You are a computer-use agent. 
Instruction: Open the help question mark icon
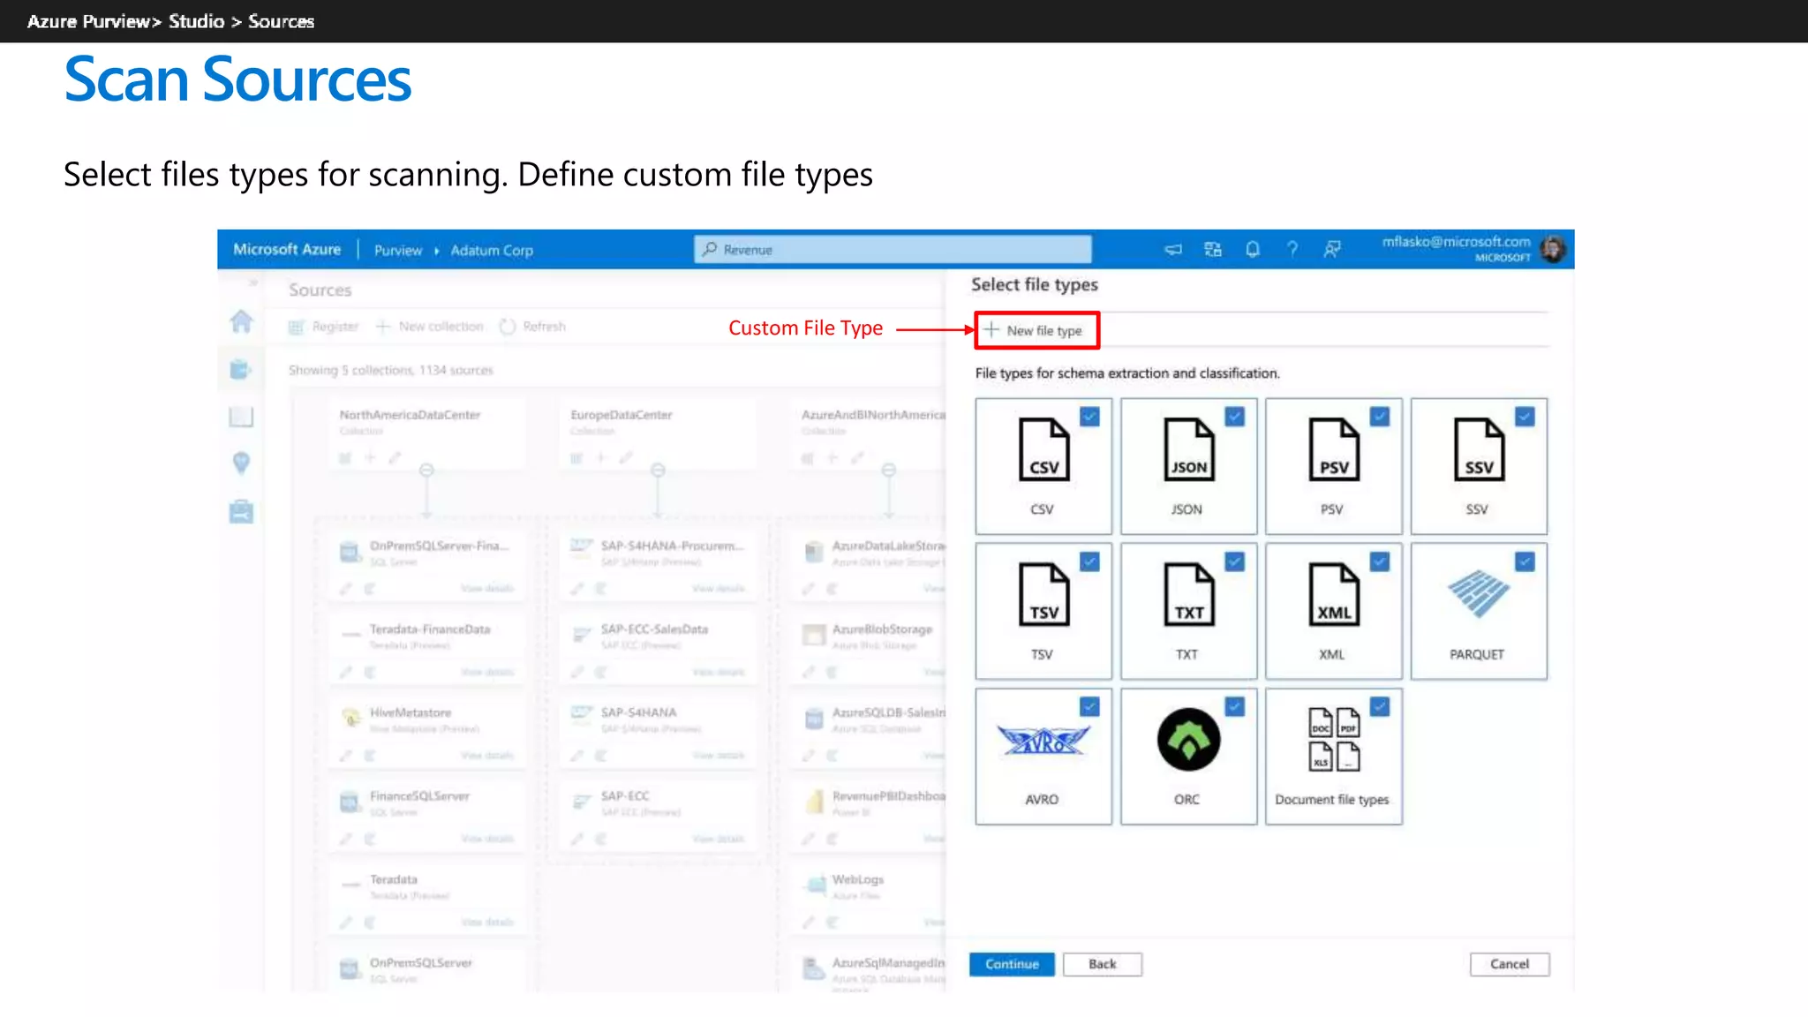point(1292,250)
